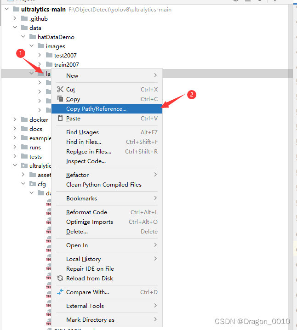Open the Mark Directory as submenu
297x330 pixels.
tap(107, 320)
